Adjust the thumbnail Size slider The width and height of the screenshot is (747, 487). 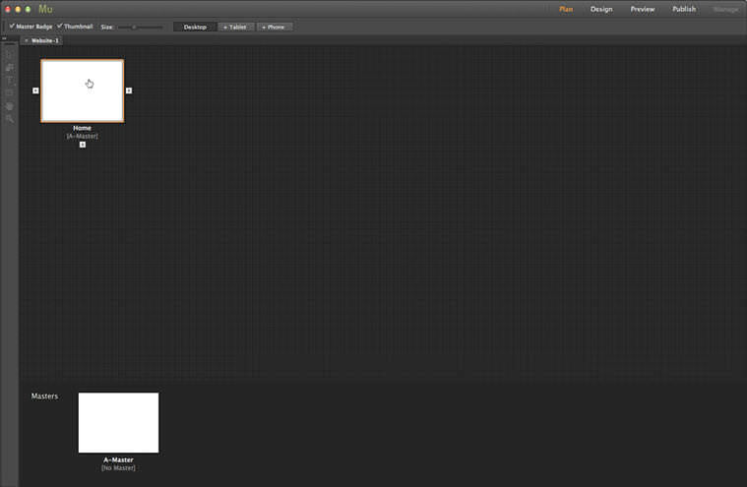(140, 28)
